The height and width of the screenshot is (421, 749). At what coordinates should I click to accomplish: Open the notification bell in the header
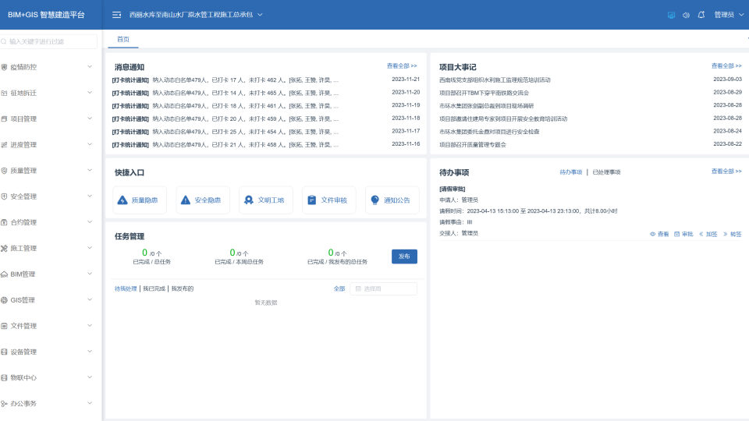(x=701, y=15)
